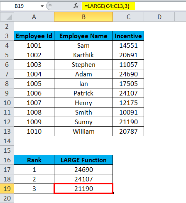
Task: Select incentive cell 20691
Action: coord(128,55)
